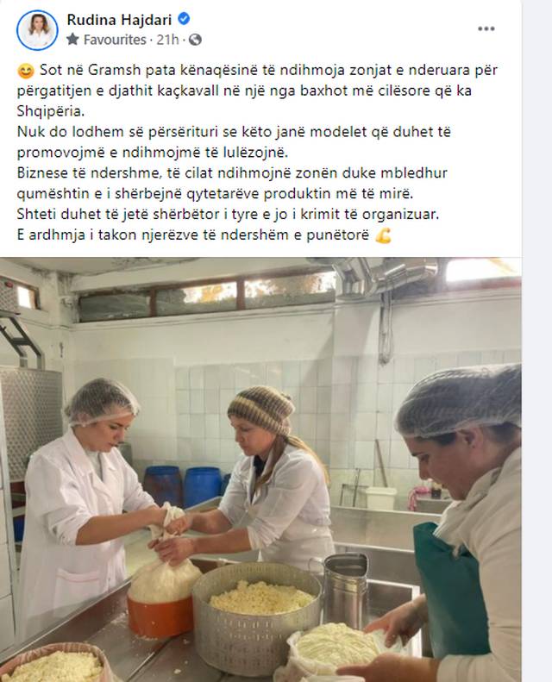Click the blue verified badge
This screenshot has width=552, height=682.
click(184, 19)
